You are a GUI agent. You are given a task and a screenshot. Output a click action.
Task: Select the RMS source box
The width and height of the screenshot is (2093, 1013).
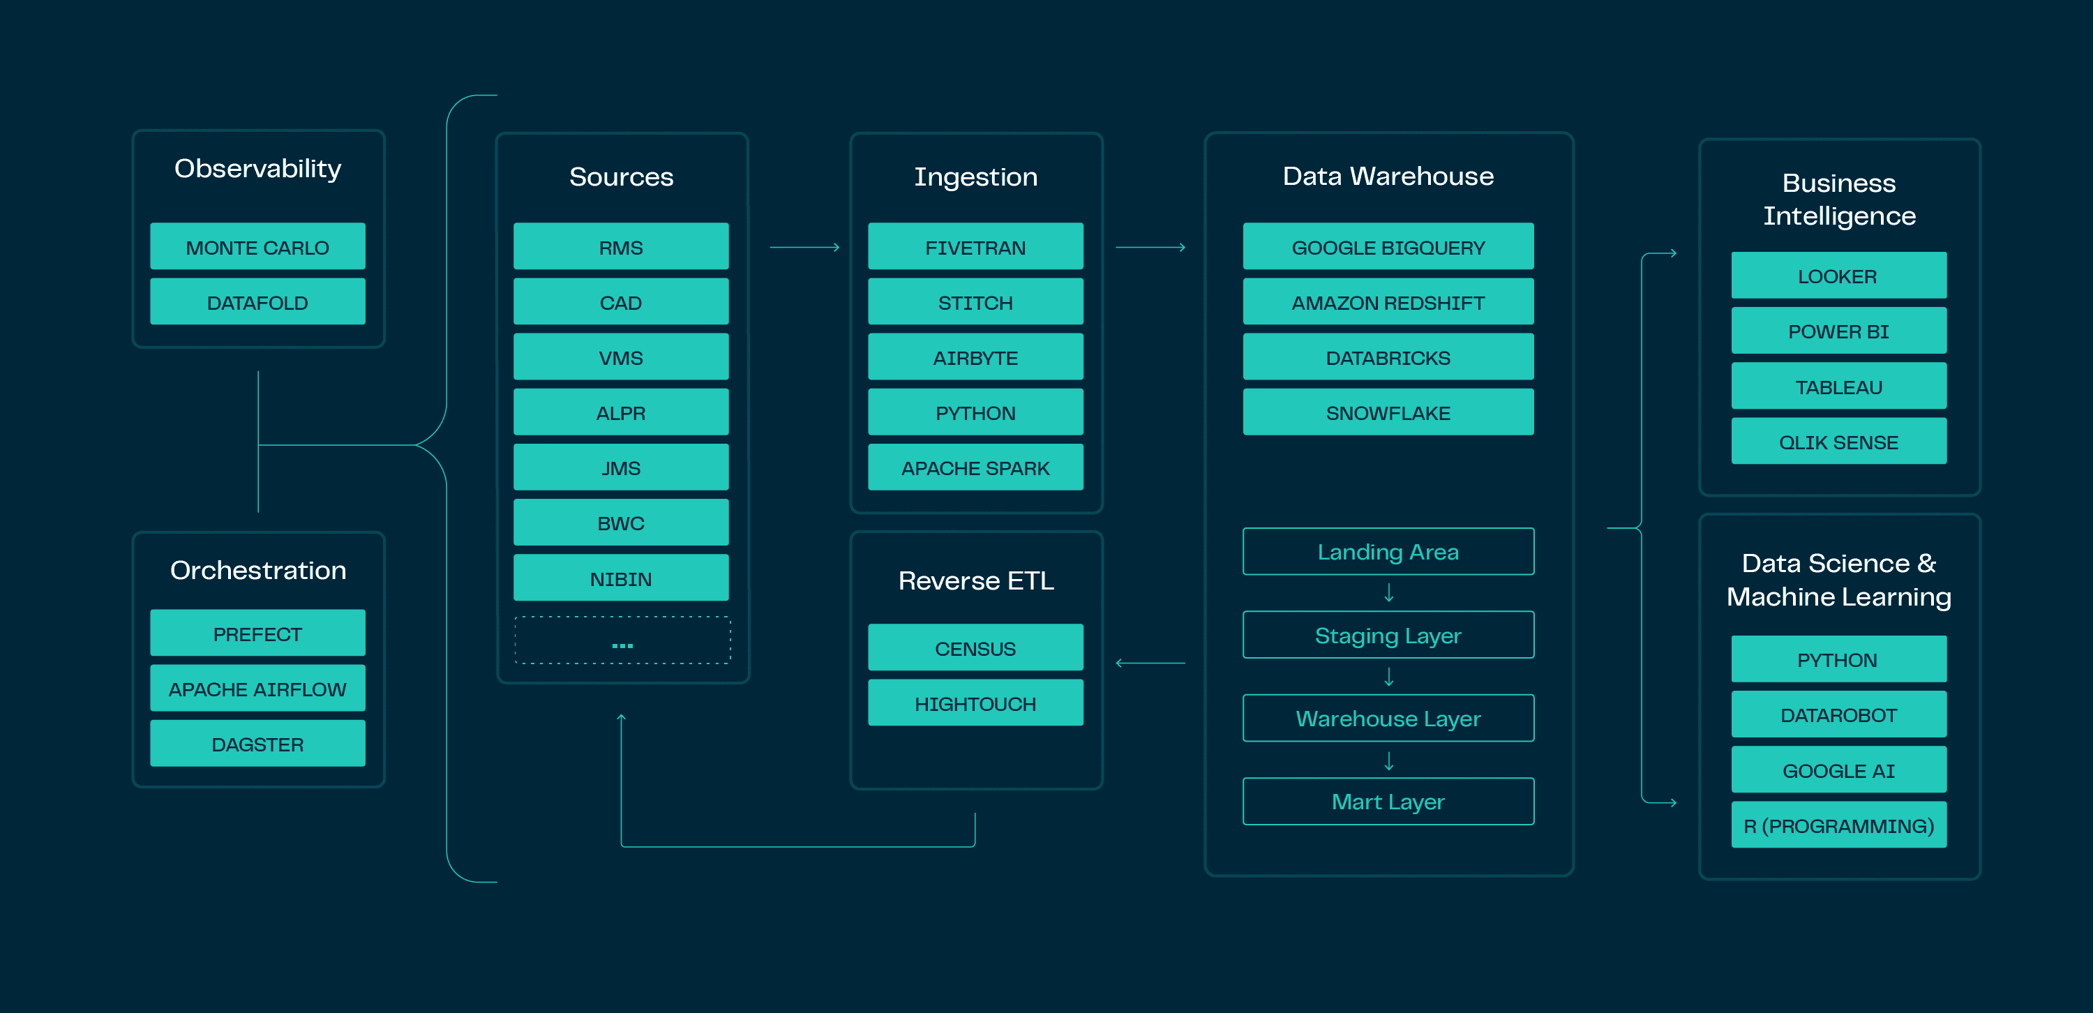coord(621,246)
